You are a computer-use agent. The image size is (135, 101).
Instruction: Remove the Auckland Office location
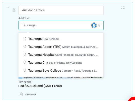pos(28,94)
